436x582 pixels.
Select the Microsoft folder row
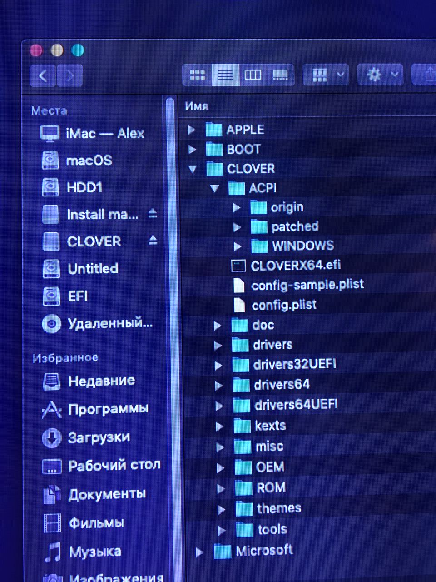pyautogui.click(x=310, y=551)
